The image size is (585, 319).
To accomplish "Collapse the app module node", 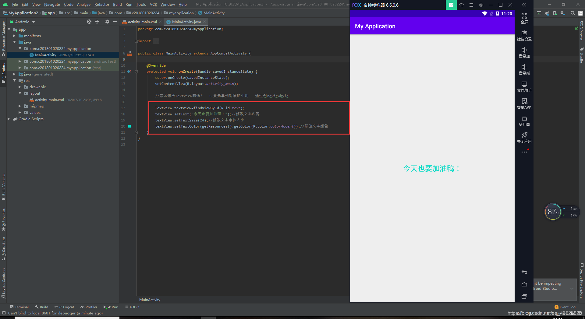I will point(9,30).
